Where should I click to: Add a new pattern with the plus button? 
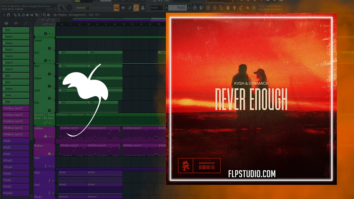pos(189,8)
